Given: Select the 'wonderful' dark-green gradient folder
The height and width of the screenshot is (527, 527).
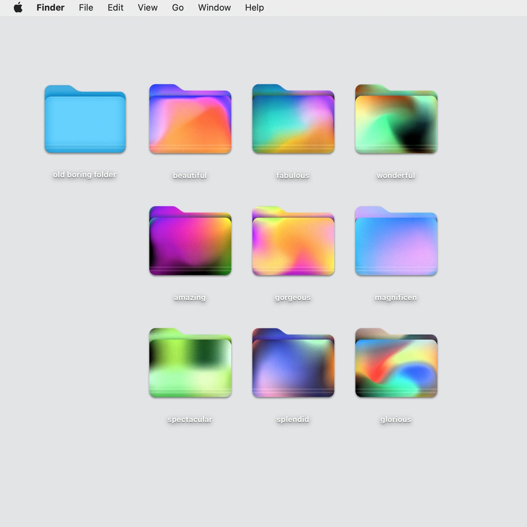Looking at the screenshot, I should click(396, 119).
